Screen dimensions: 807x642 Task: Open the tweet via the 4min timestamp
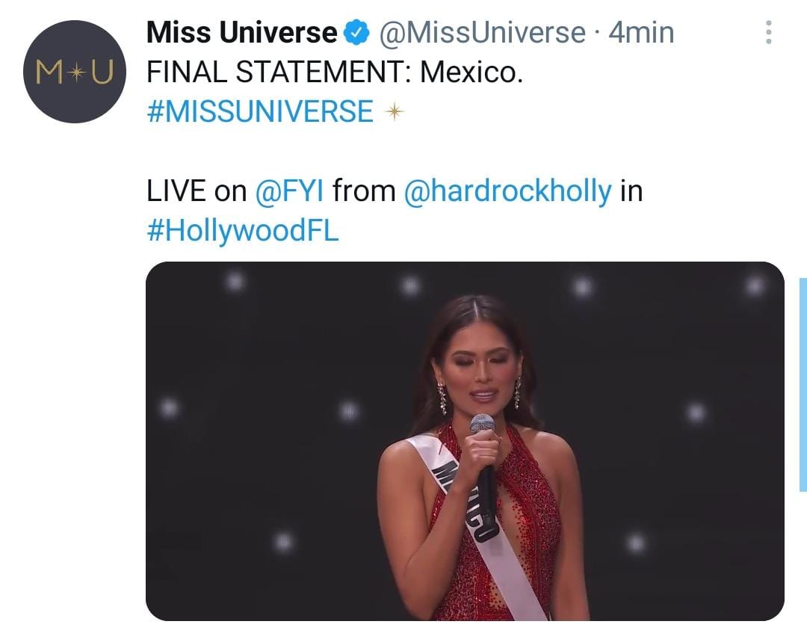pyautogui.click(x=642, y=33)
